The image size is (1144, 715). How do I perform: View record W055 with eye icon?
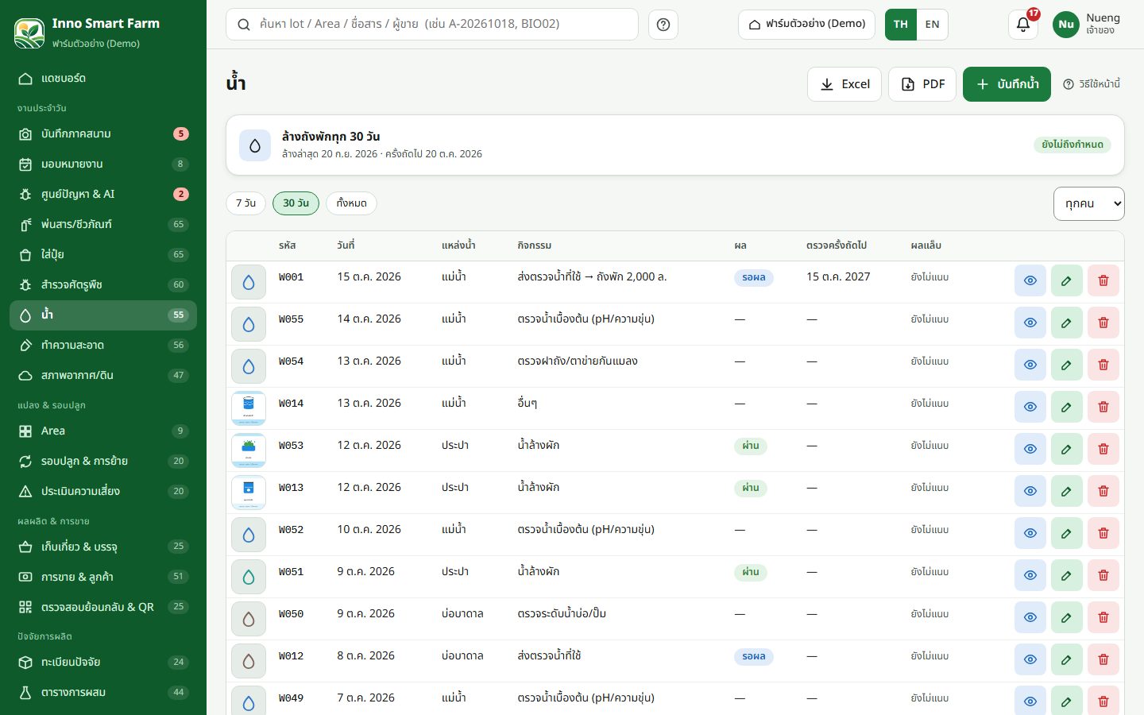coord(1030,323)
